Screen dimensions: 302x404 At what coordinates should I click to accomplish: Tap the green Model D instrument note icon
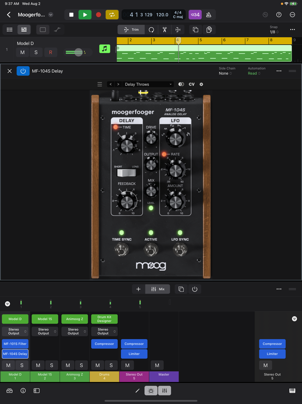[104, 49]
